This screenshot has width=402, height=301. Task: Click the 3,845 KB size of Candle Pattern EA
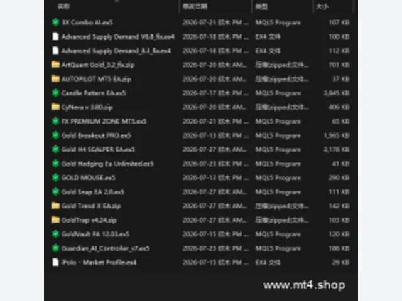coord(337,93)
